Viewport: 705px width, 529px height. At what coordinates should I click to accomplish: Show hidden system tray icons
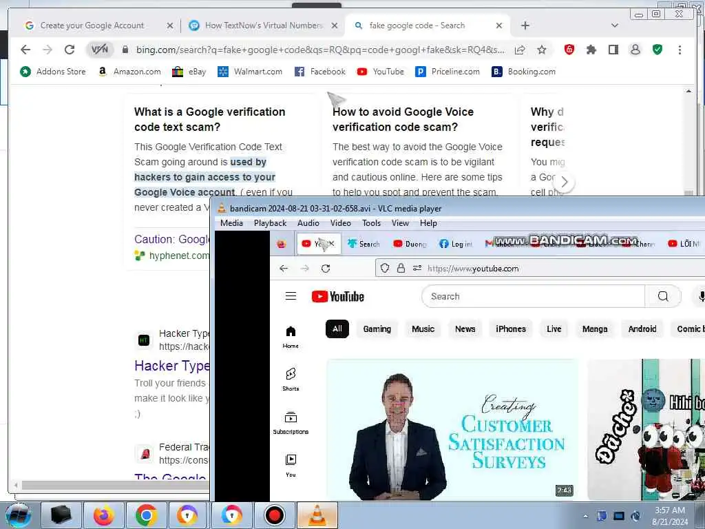click(585, 517)
